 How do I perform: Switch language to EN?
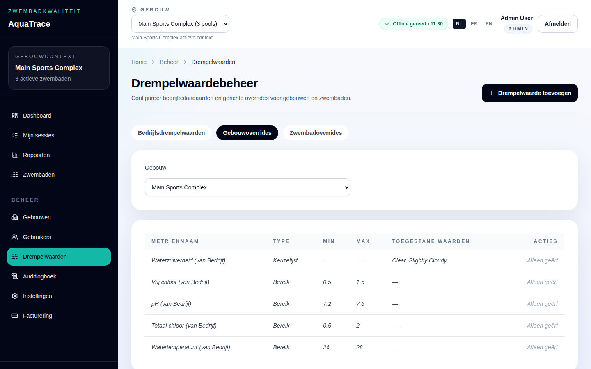tap(489, 24)
